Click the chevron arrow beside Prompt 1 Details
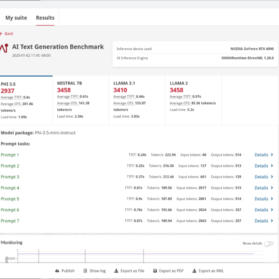Screen dimensions: 279x279 [272, 155]
